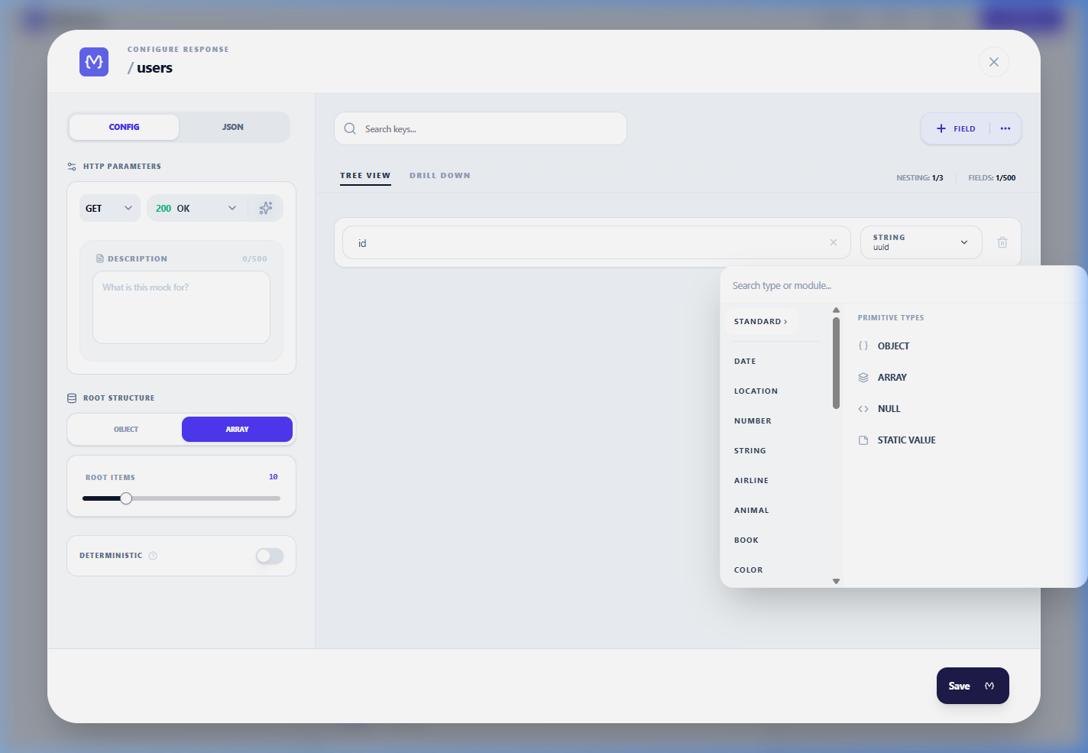
Task: Select the OBJECT primitive type
Action: pos(892,346)
